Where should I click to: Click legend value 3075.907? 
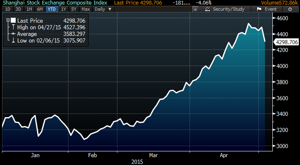[74, 40]
